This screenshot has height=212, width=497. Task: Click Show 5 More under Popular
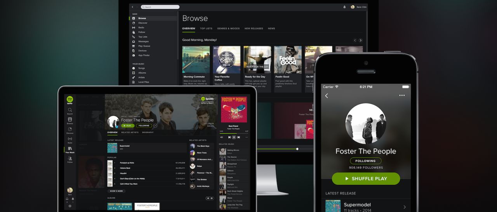coord(116,191)
